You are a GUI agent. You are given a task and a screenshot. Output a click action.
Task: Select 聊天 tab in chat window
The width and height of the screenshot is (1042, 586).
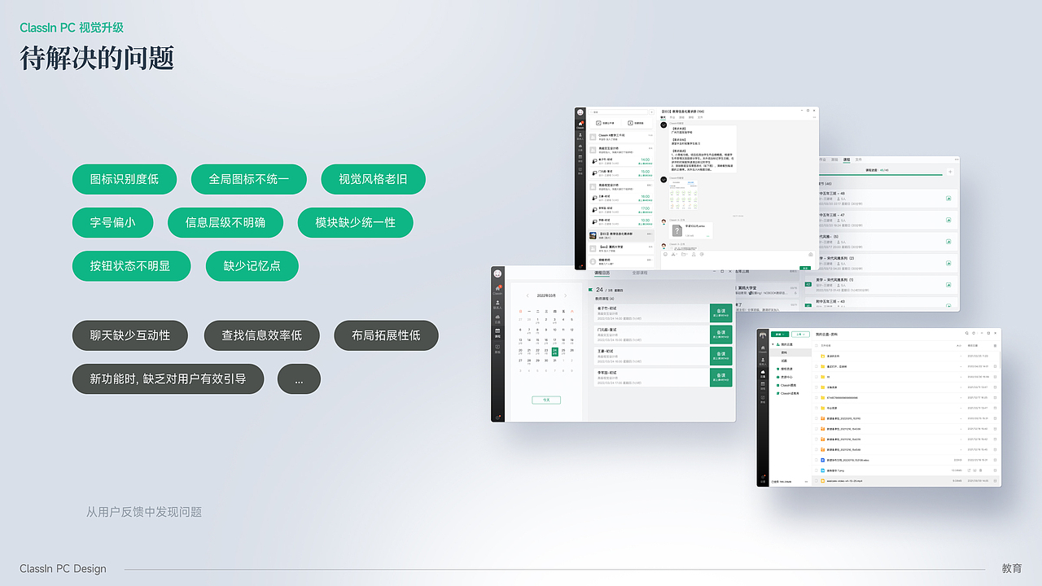[x=663, y=117]
